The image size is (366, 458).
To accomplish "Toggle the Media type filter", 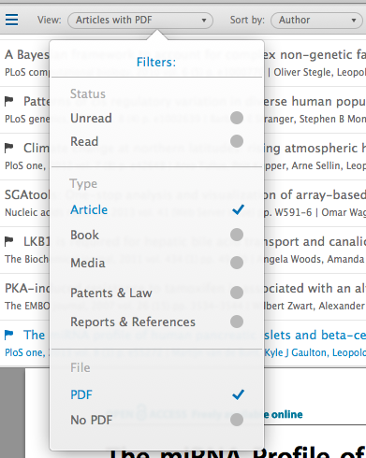I will [x=237, y=263].
